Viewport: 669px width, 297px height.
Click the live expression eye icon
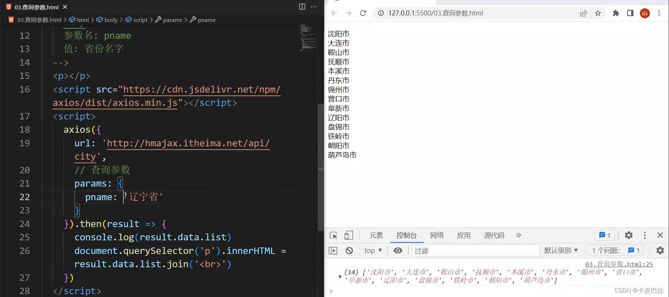click(398, 250)
